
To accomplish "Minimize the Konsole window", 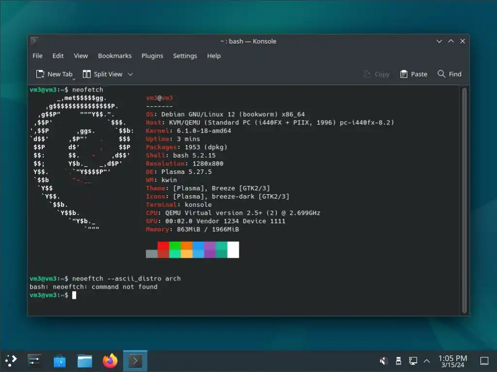I will pos(439,41).
